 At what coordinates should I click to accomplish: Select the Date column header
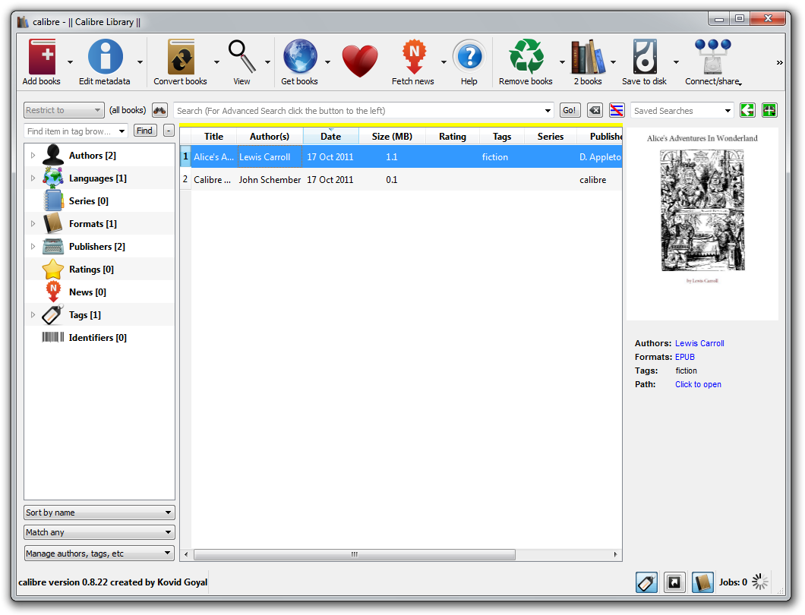(331, 136)
